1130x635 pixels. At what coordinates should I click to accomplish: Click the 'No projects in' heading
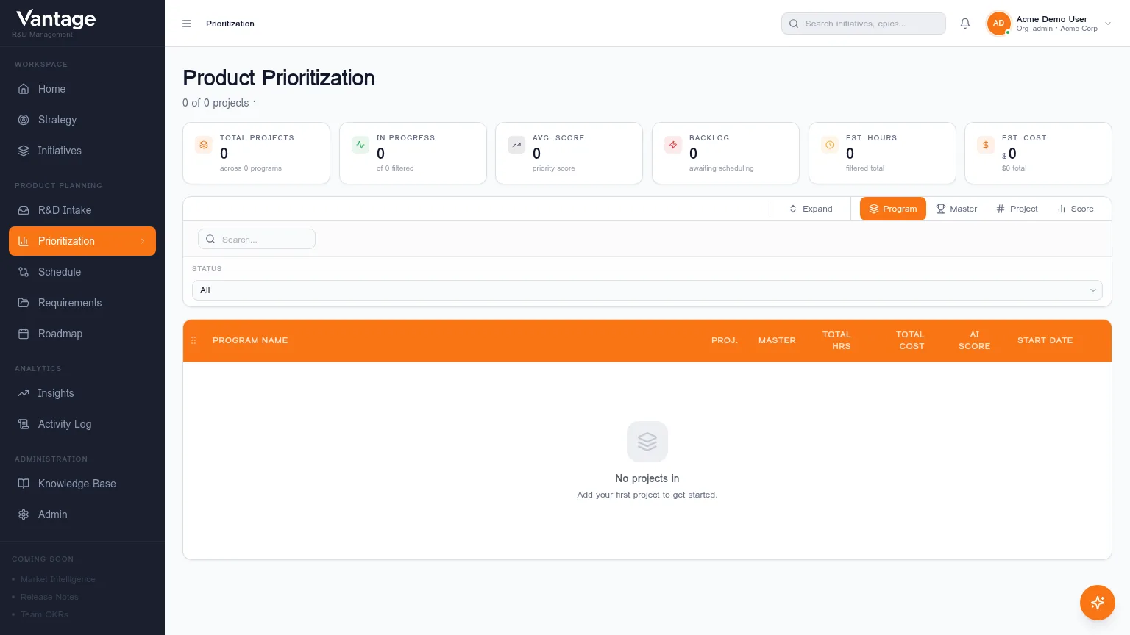coord(647,478)
